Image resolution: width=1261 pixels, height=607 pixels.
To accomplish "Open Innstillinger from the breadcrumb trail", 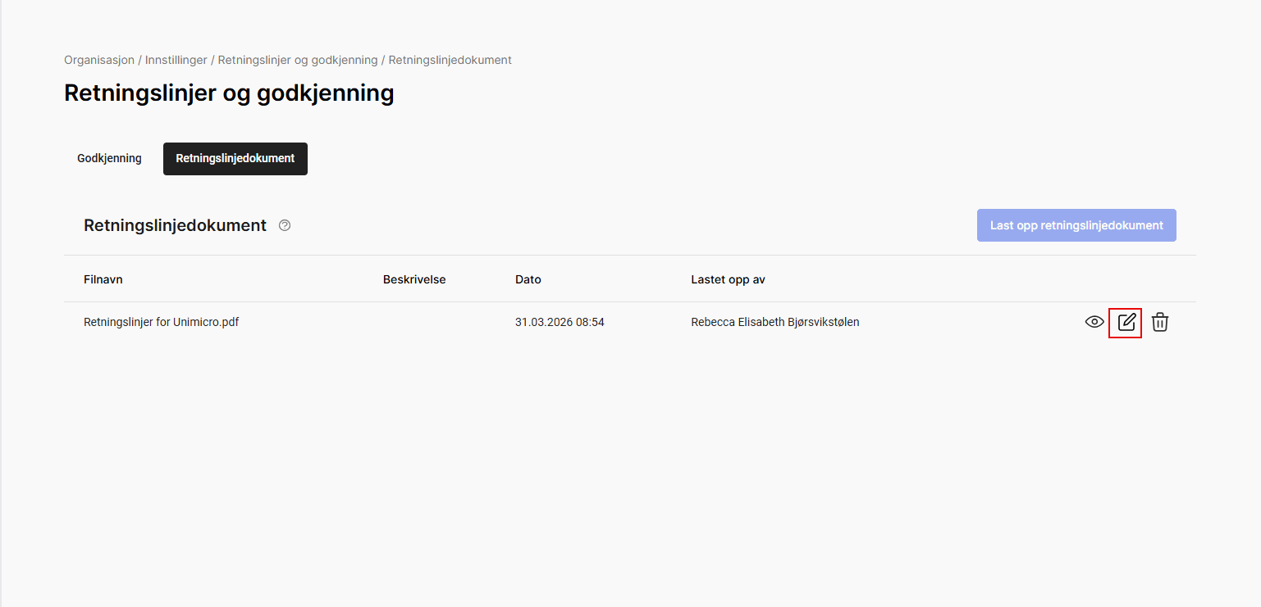I will [176, 60].
